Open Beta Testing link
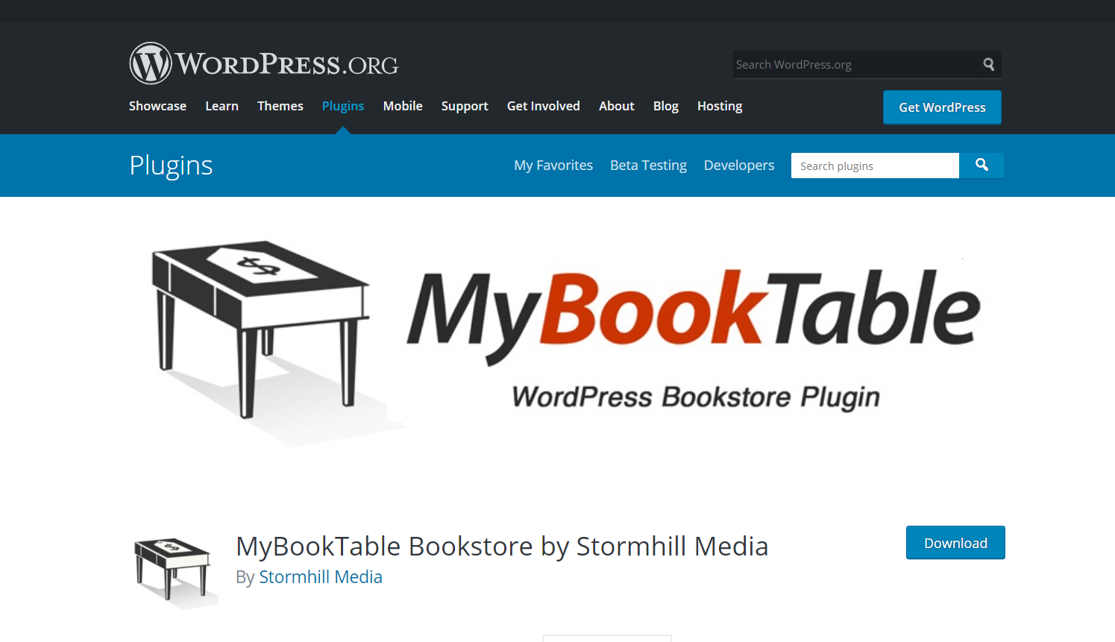This screenshot has height=642, width=1115. [648, 165]
